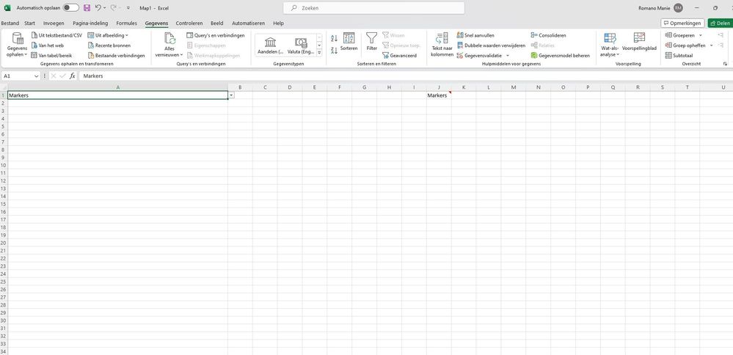Pick Aandelen data type
This screenshot has width=733, height=355.
(271, 45)
